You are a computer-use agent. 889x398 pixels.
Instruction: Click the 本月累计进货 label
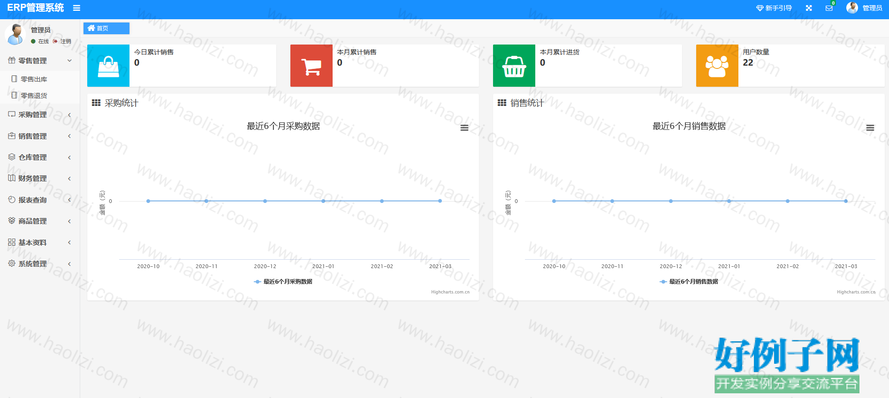point(560,52)
